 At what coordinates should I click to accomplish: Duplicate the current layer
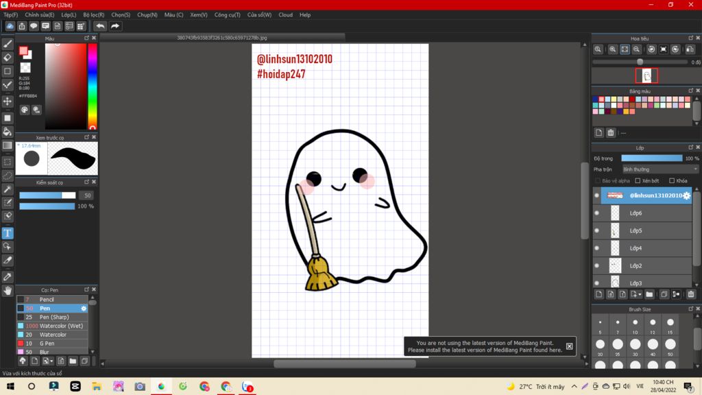[x=664, y=294]
